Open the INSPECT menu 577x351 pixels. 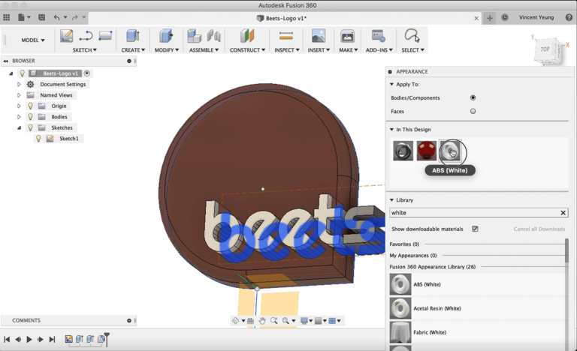(287, 50)
